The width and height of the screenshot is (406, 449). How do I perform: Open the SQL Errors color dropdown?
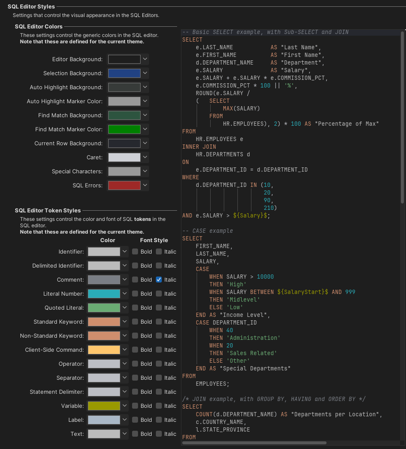[144, 185]
